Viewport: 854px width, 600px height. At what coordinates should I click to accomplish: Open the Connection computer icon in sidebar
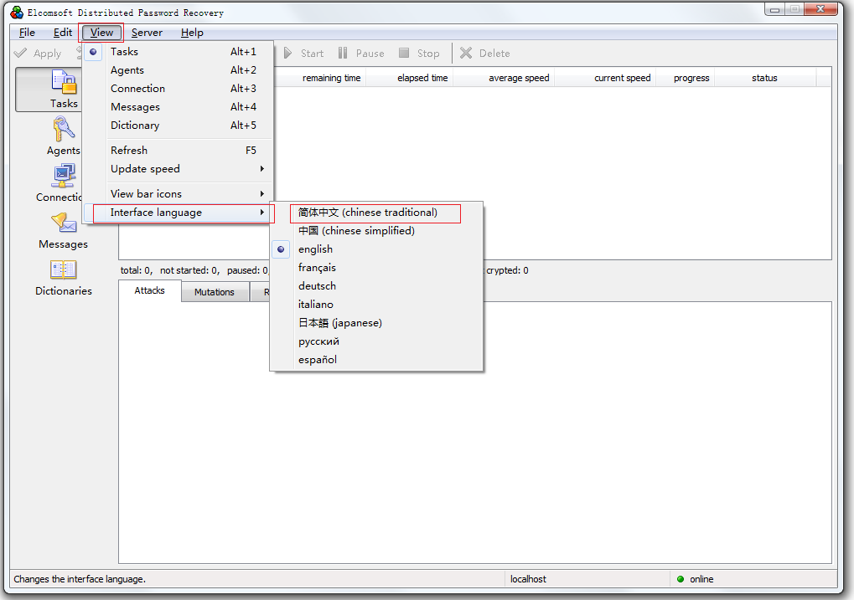64,176
